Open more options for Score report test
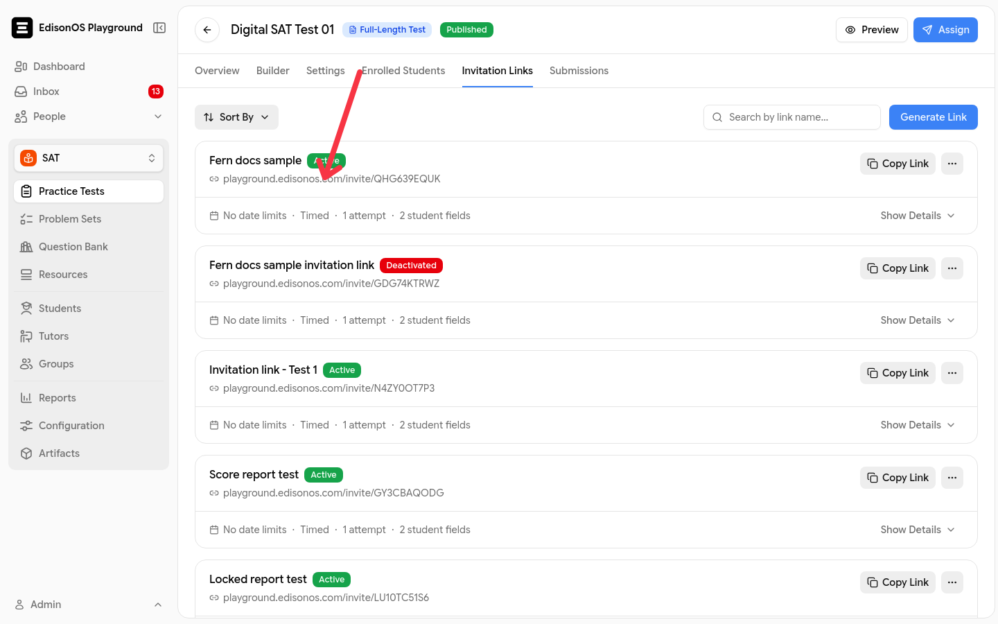The width and height of the screenshot is (998, 624). [x=952, y=478]
